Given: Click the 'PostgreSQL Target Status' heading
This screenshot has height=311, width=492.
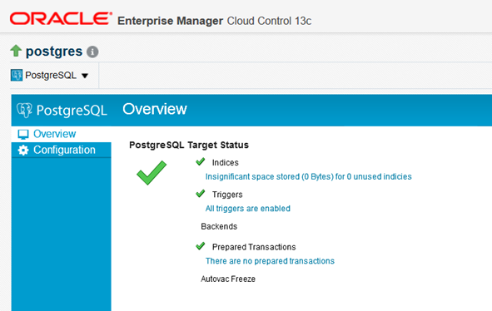Looking at the screenshot, I should pyautogui.click(x=189, y=145).
